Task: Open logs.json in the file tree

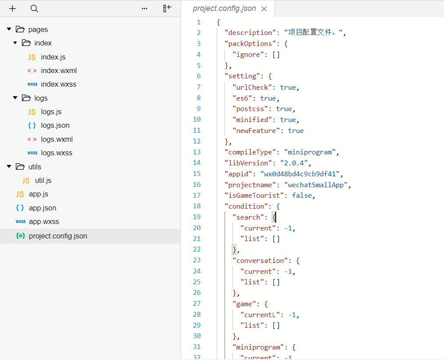Action: click(55, 126)
